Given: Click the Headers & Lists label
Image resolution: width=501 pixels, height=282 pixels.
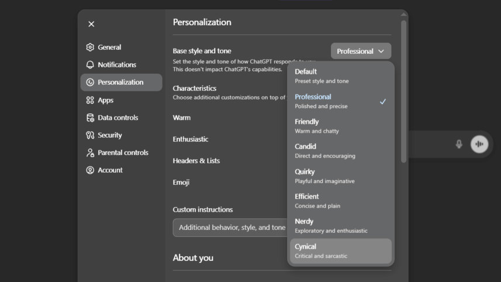Looking at the screenshot, I should point(196,161).
